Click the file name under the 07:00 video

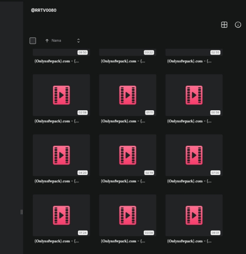coord(189,181)
